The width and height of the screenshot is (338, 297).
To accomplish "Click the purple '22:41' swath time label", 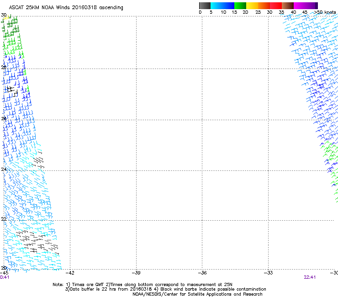I will 310,277.
